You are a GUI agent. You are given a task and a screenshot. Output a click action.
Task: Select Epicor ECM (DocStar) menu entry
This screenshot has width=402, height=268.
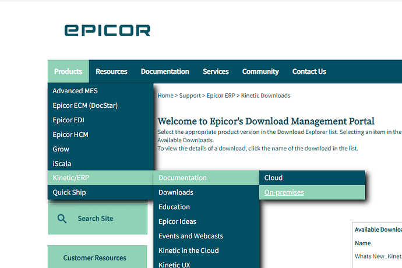click(100, 105)
